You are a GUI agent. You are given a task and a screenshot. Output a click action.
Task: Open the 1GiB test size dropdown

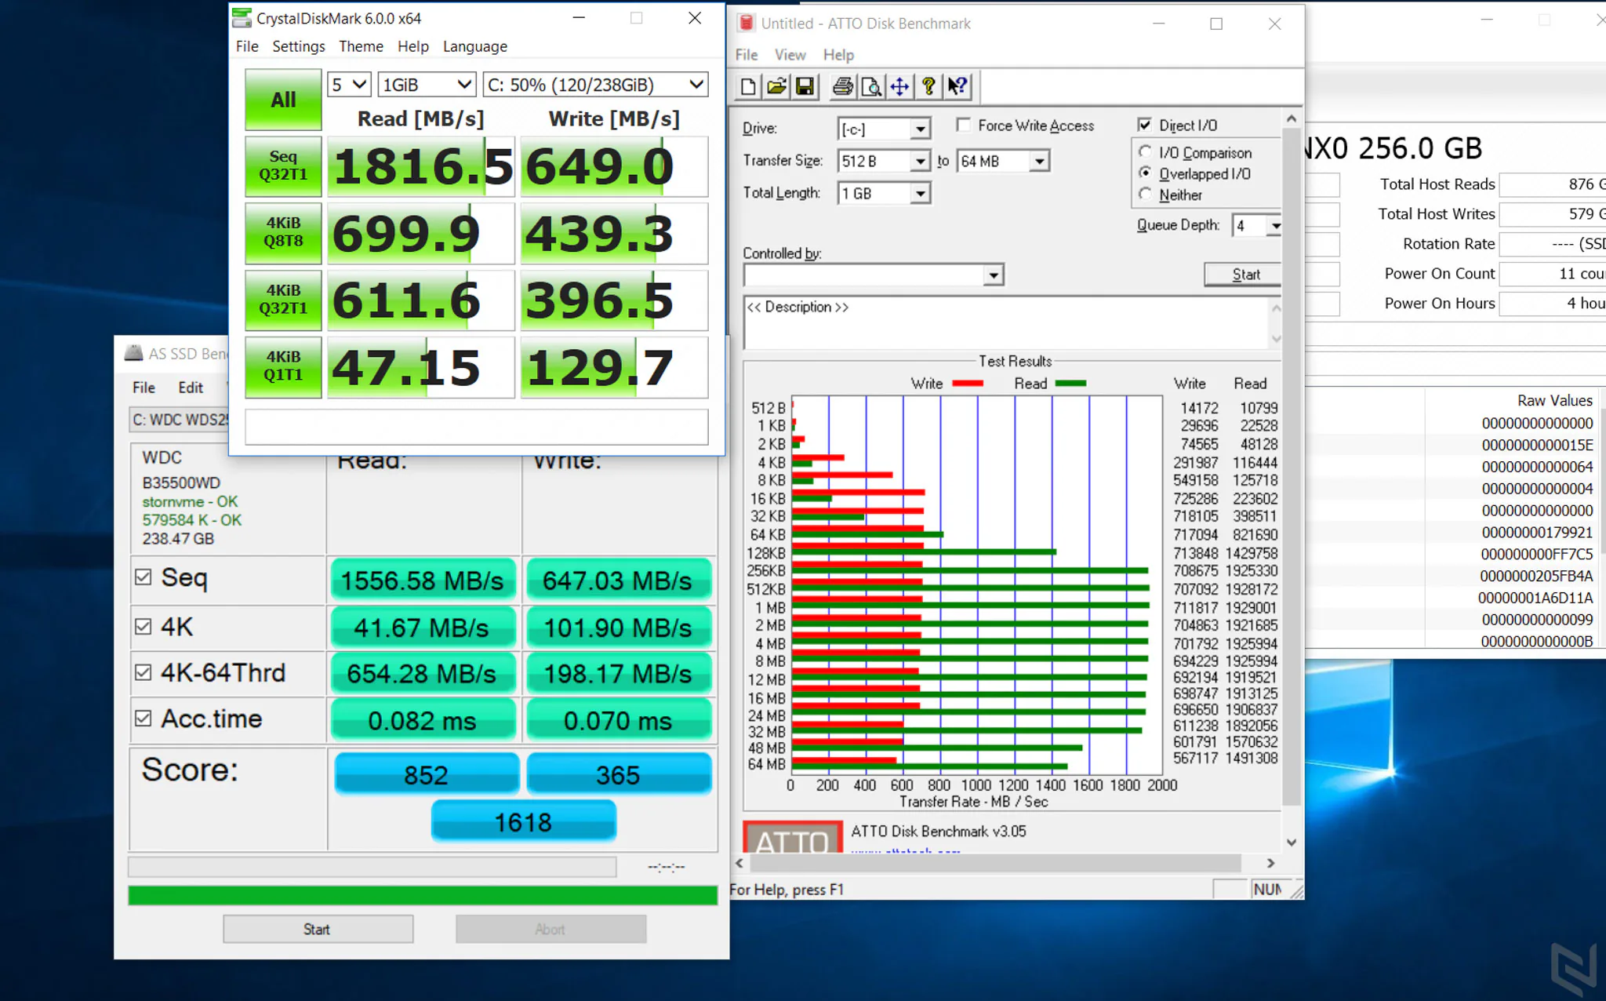click(427, 85)
